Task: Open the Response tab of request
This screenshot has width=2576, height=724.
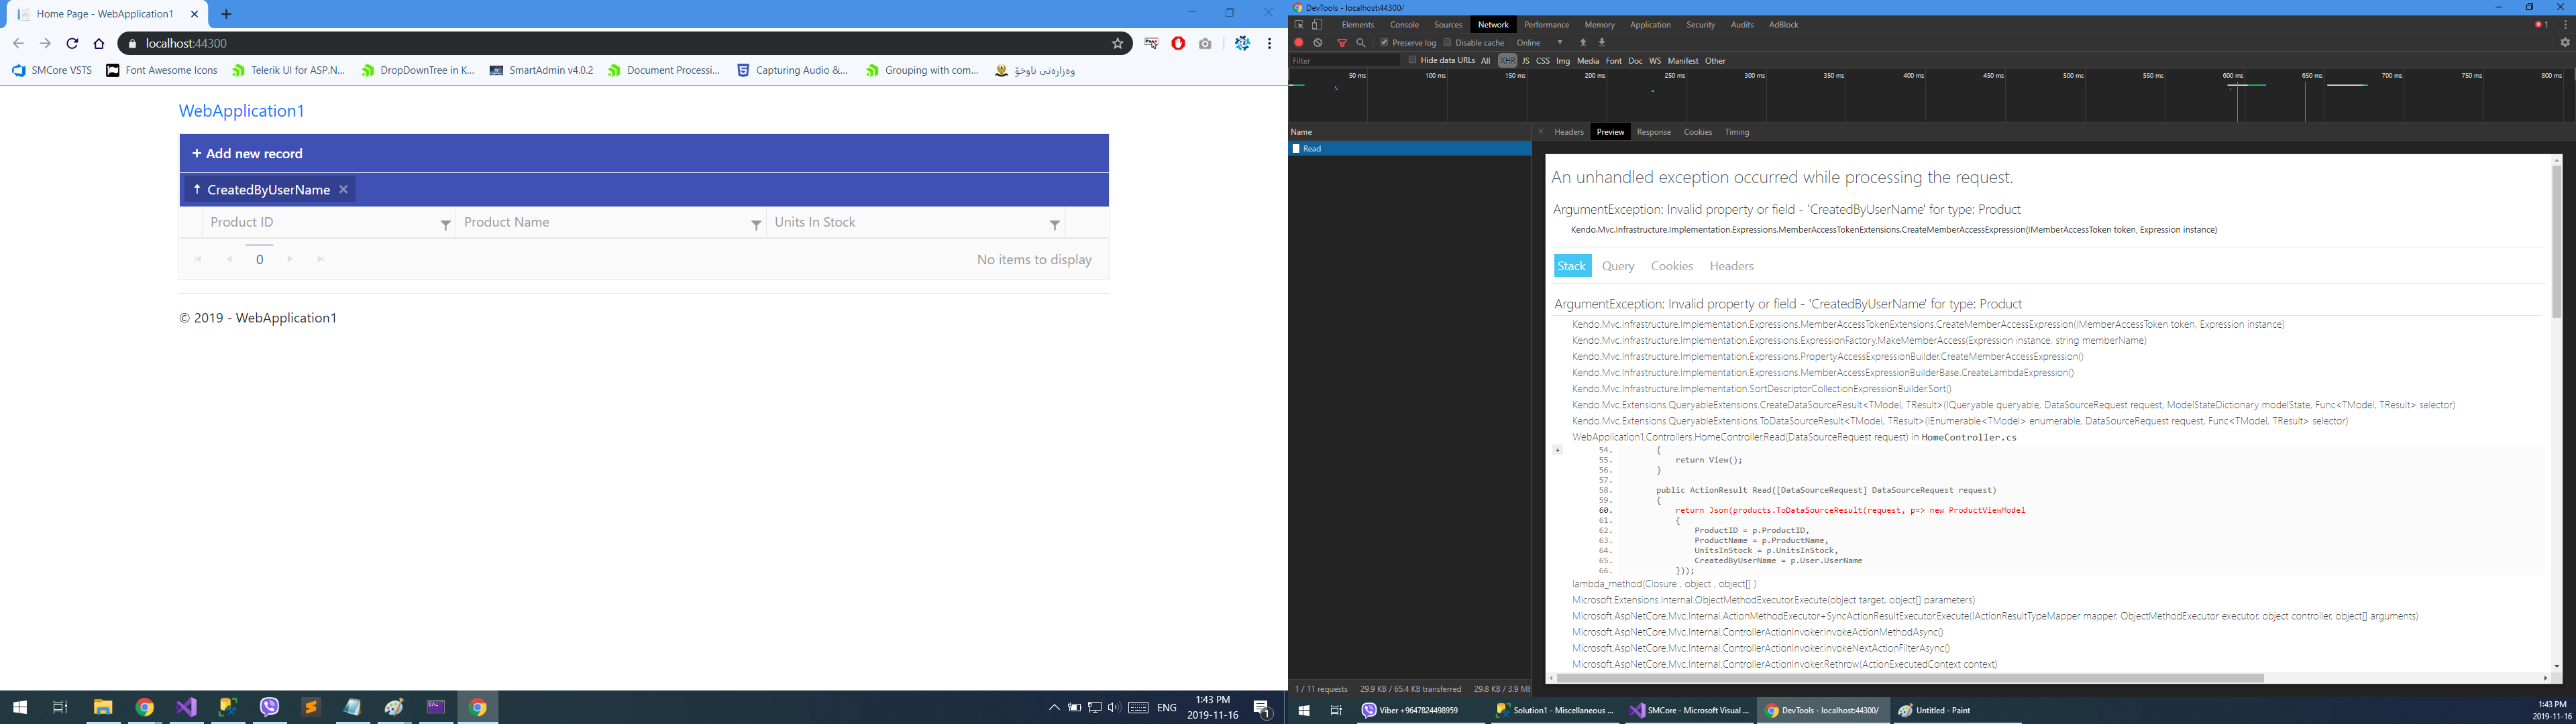Action: [1653, 132]
